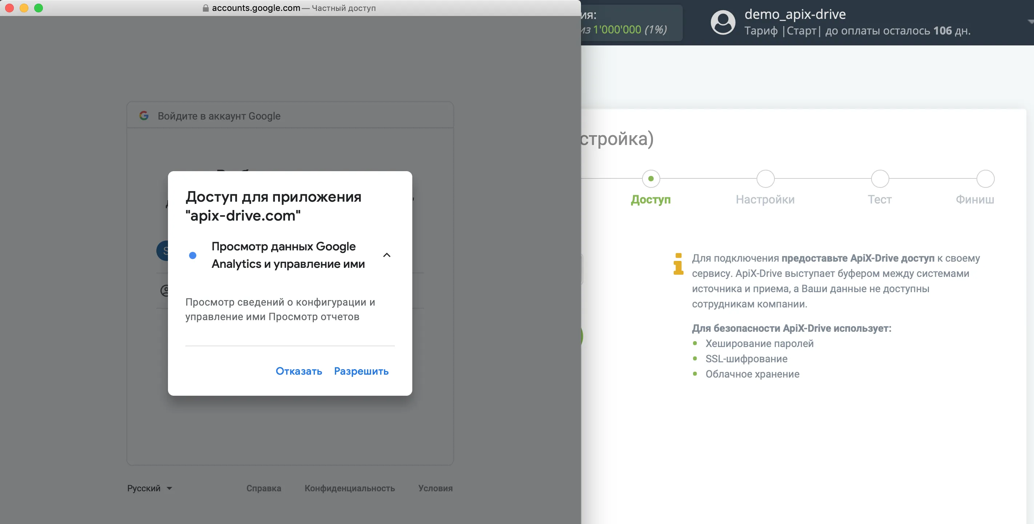Click the yellow info icon
This screenshot has width=1034, height=524.
(678, 264)
